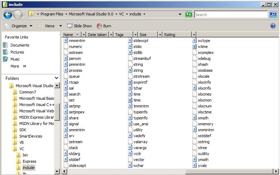Expand More favorite links chevron

24,66
